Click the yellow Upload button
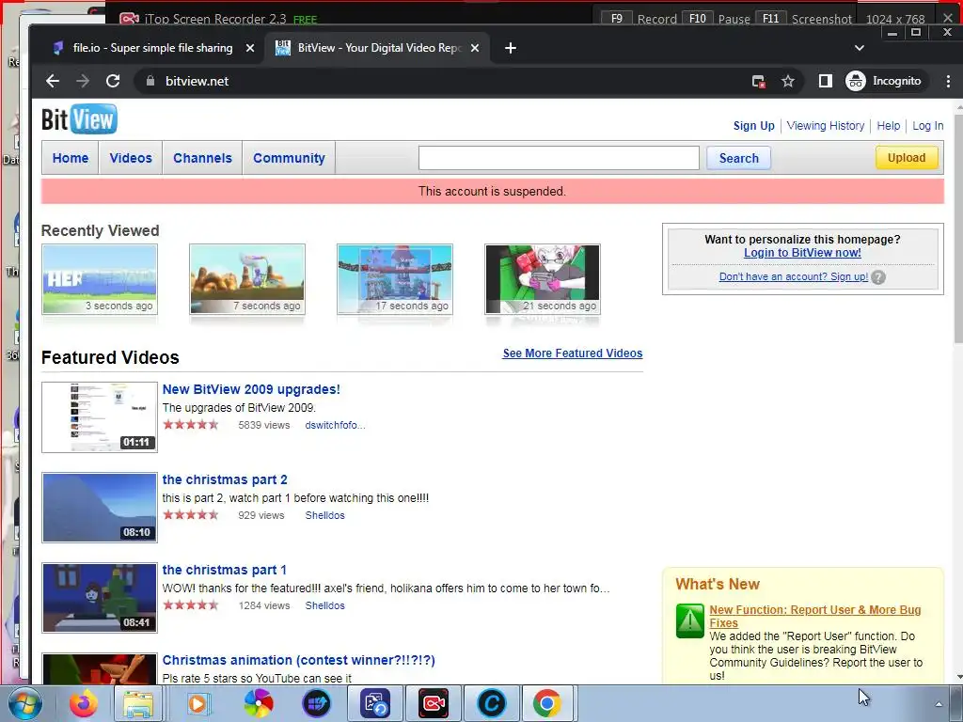 [907, 158]
